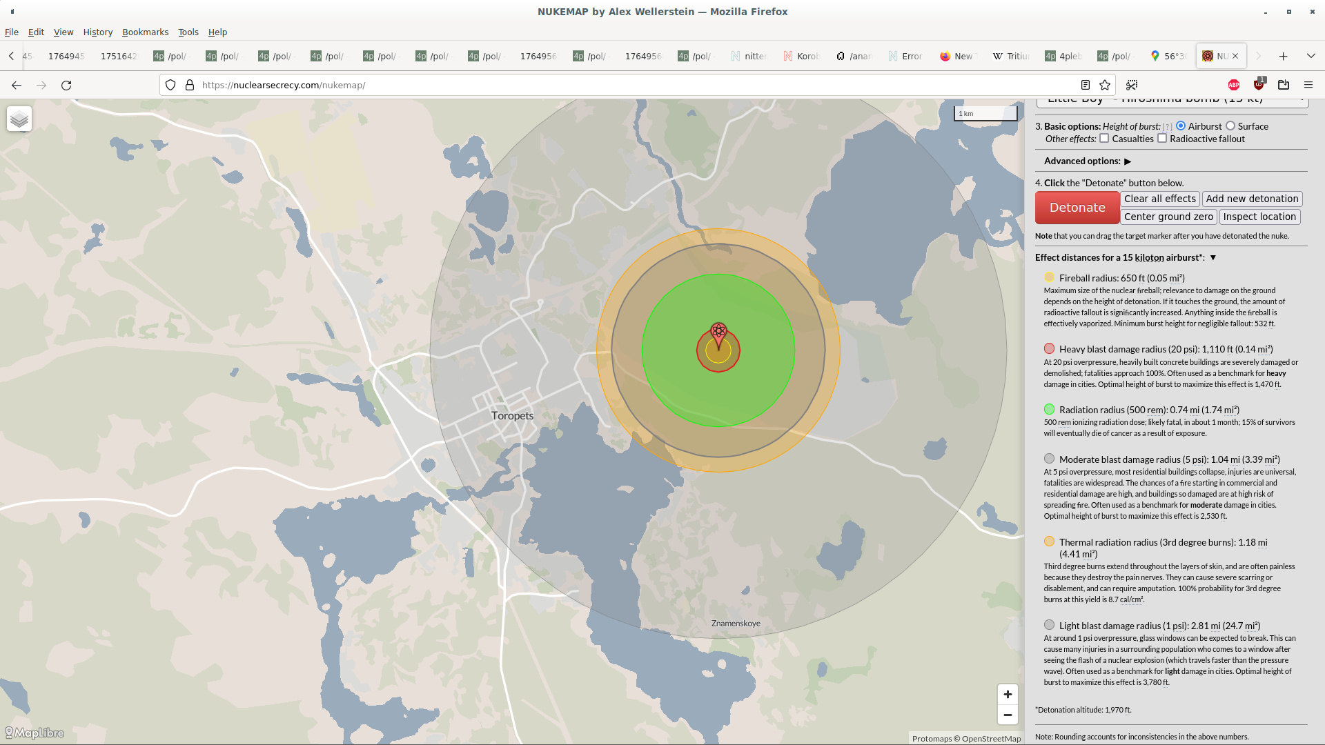This screenshot has height=745, width=1325.
Task: Click the ground zero target marker
Action: point(718,332)
